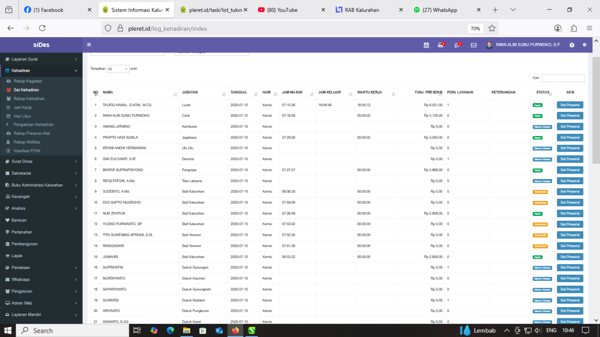The height and width of the screenshot is (337, 600).
Task: Reload the current page
Action: coord(42,28)
